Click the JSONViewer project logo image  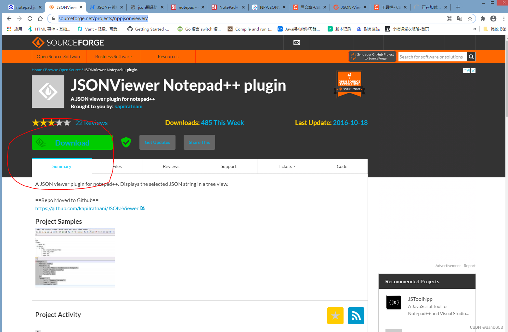(48, 92)
